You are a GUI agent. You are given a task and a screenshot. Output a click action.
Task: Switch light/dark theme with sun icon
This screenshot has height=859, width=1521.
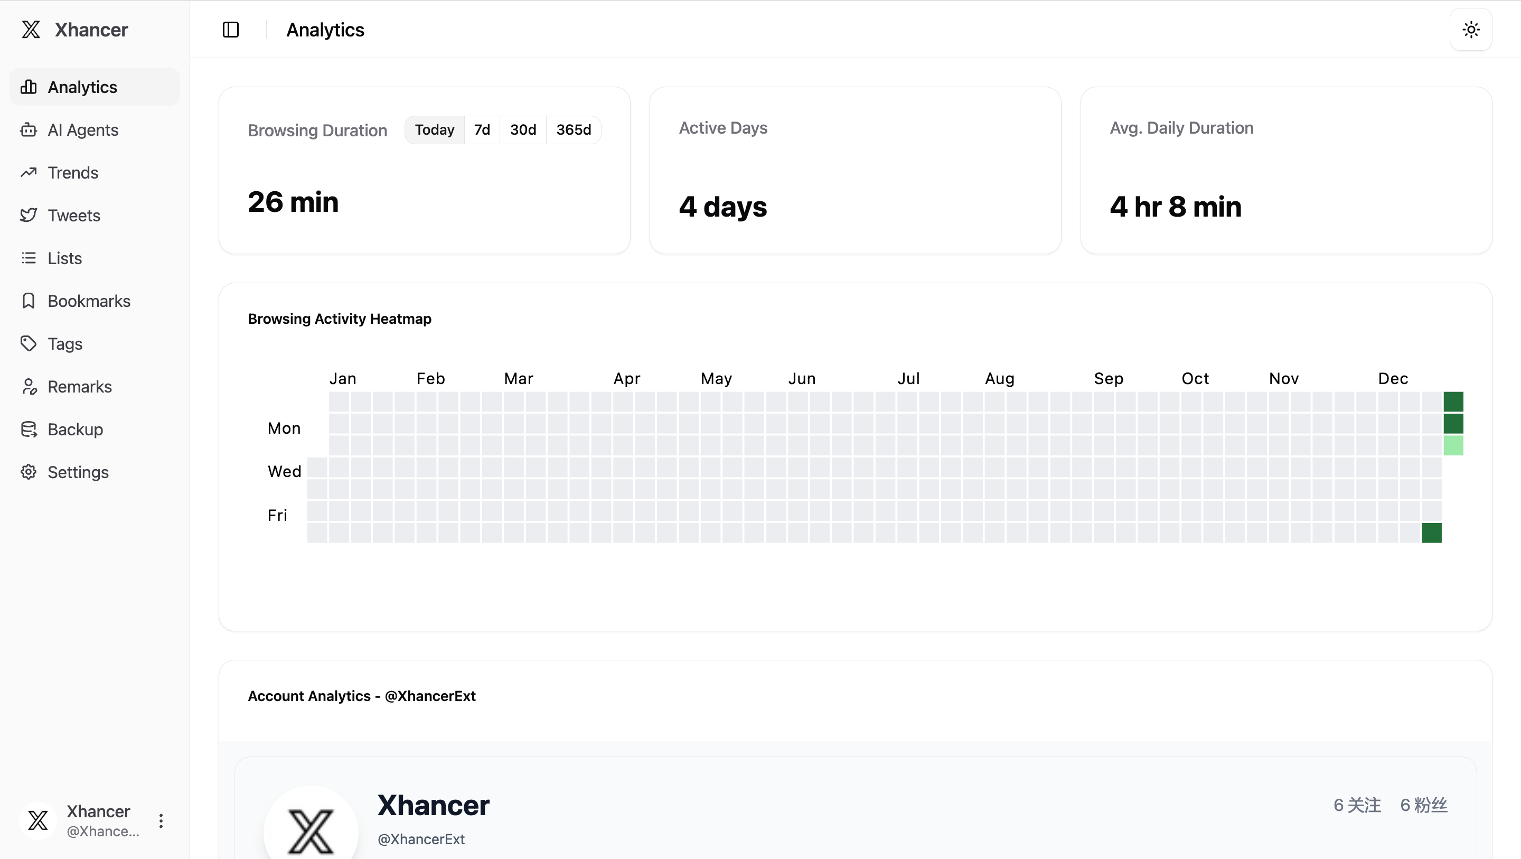coord(1470,30)
